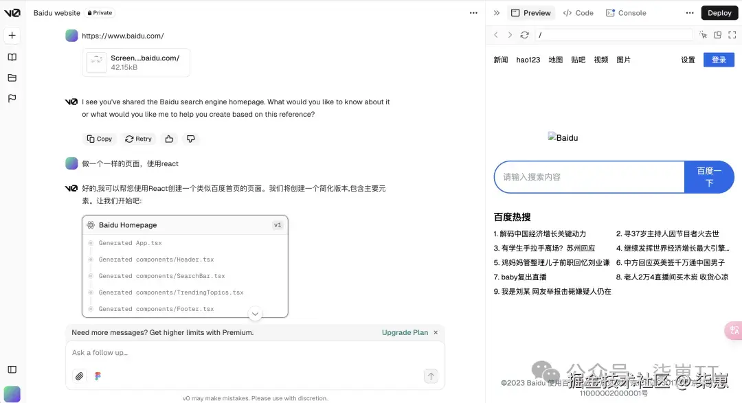Click the broken Baidu logo image
Viewport: 742px width, 403px height.
click(x=563, y=137)
